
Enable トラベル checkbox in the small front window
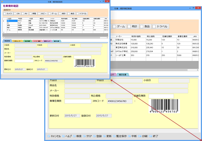click(77, 14)
